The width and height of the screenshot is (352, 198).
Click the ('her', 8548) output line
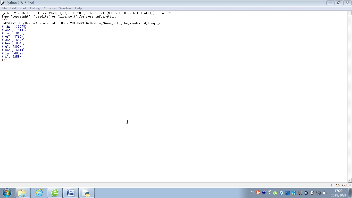[x=13, y=43]
